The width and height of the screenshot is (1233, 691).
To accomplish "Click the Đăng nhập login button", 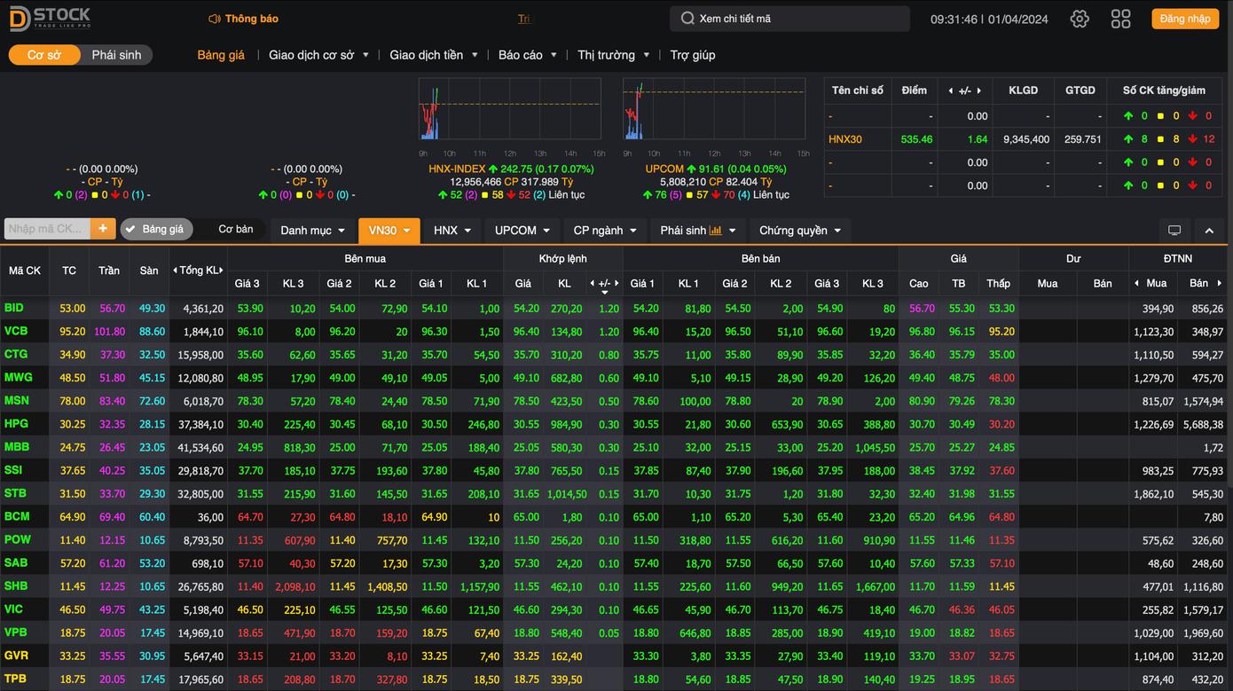I will (x=1184, y=19).
